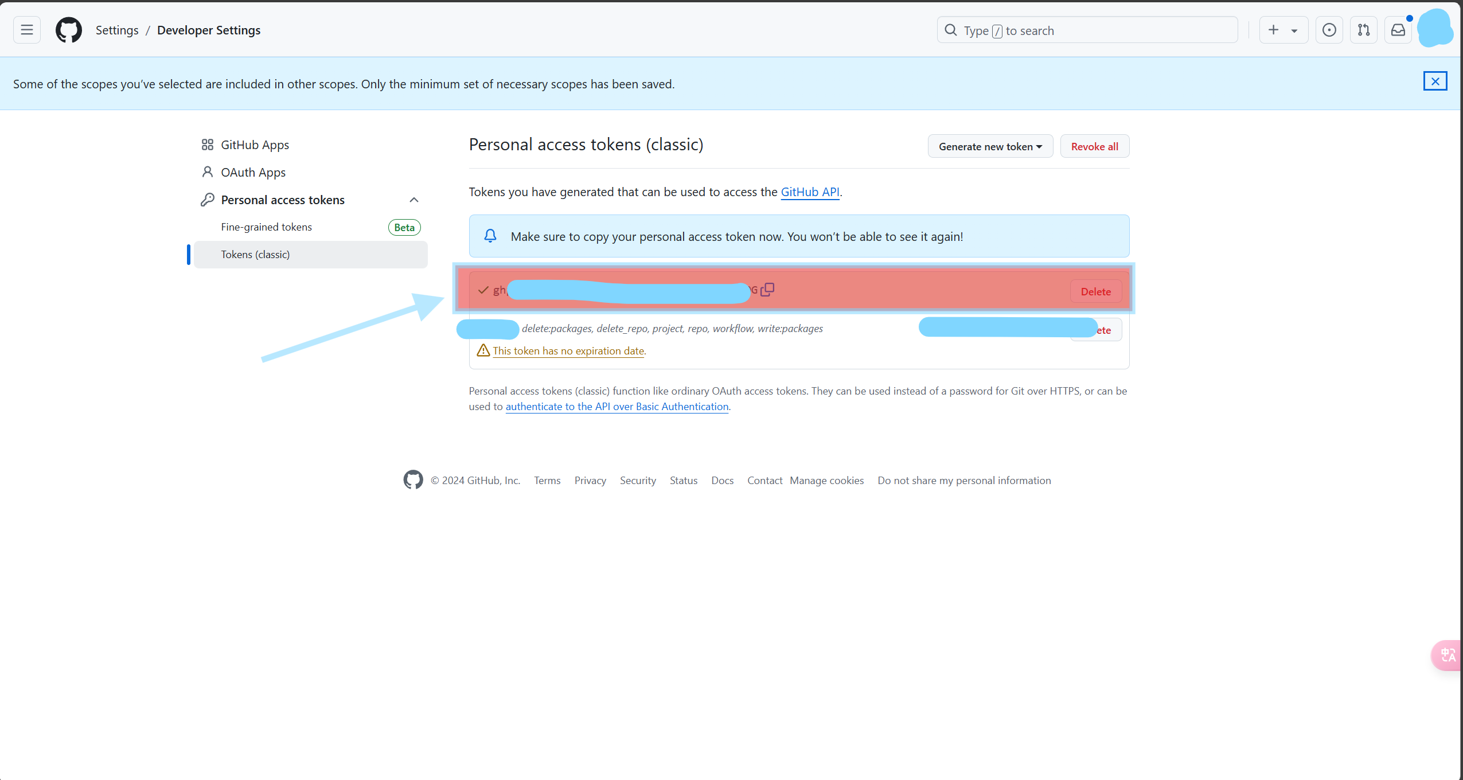Collapse the Personal access tokens section

coord(413,200)
